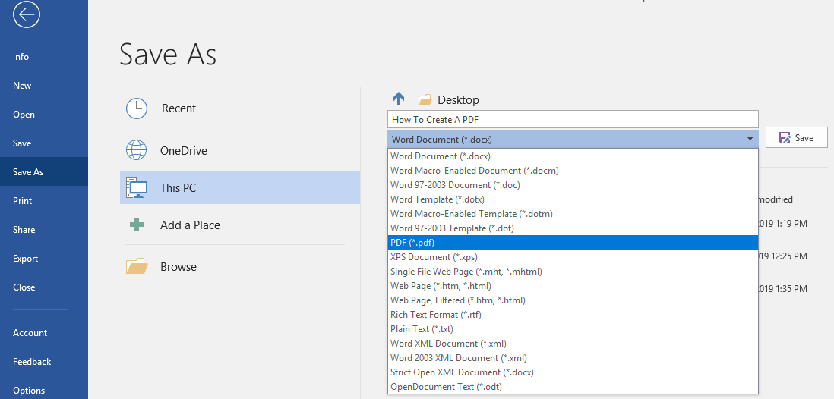Choose Word Document (*.docx) first list option
Screen dimensions: 834x399
(573, 156)
